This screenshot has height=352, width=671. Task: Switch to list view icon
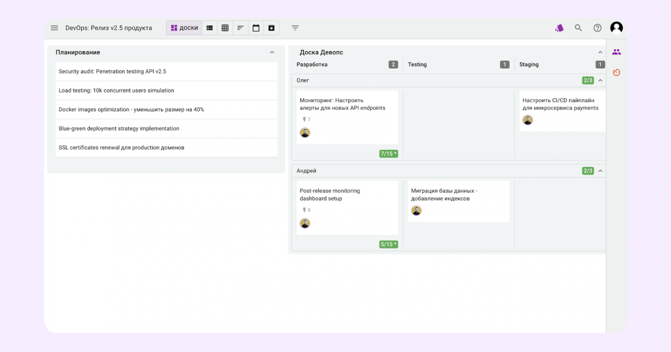point(209,28)
